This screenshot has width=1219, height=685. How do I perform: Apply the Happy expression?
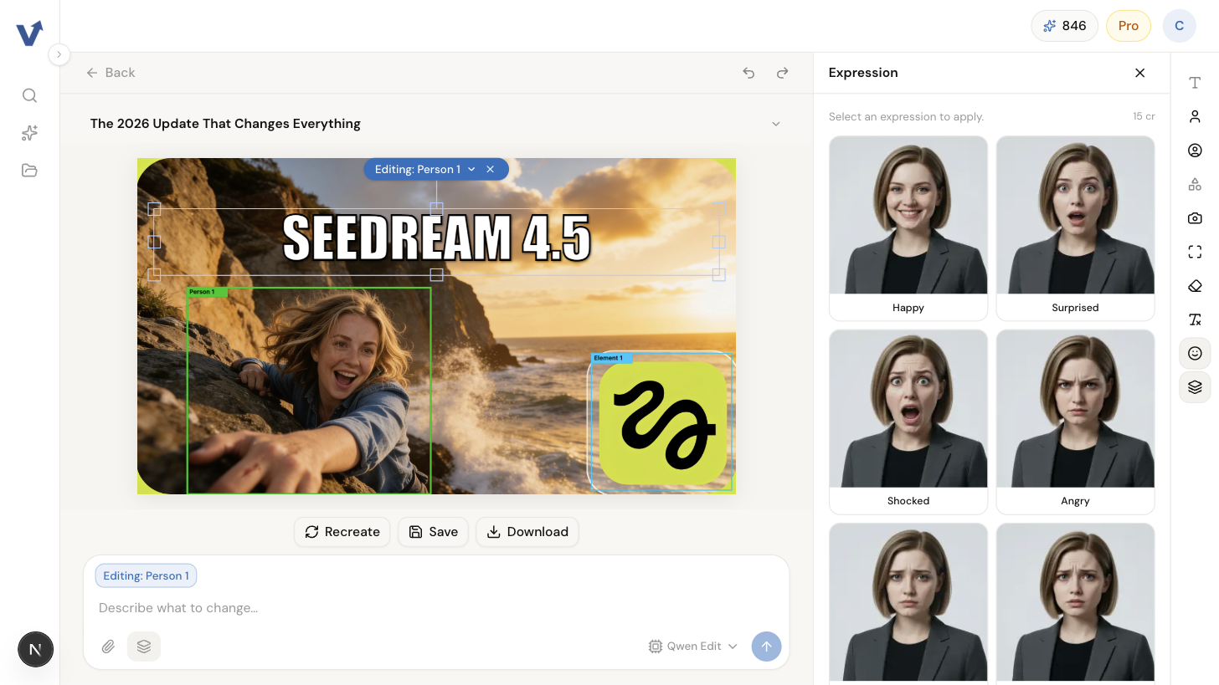tap(908, 228)
